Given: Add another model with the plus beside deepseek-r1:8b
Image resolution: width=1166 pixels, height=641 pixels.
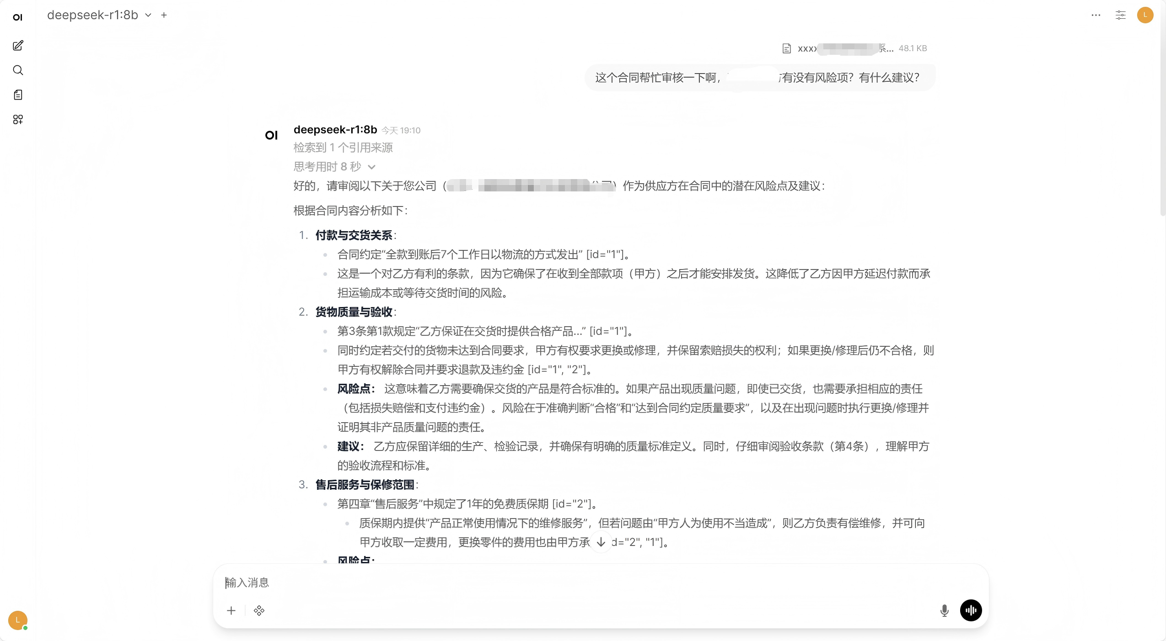Looking at the screenshot, I should pos(164,15).
